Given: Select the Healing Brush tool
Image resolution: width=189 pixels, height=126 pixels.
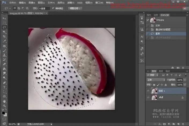Looking at the screenshot, I should pyautogui.click(x=4, y=46).
